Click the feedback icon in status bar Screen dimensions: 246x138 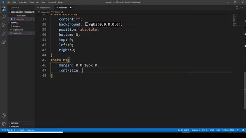[238, 130]
